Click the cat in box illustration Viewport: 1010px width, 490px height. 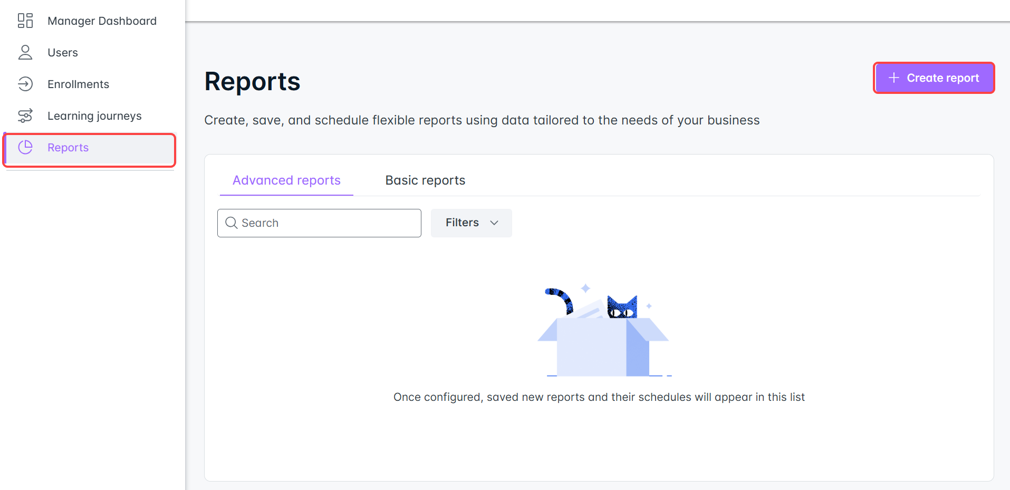604,332
